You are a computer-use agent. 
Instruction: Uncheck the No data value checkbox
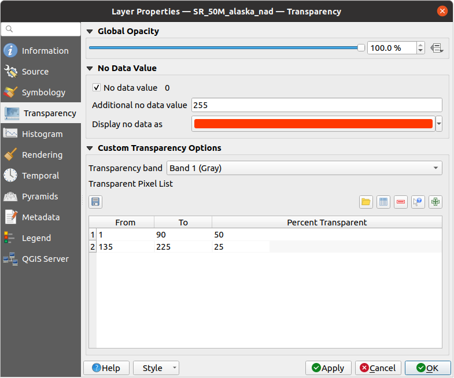pos(97,88)
